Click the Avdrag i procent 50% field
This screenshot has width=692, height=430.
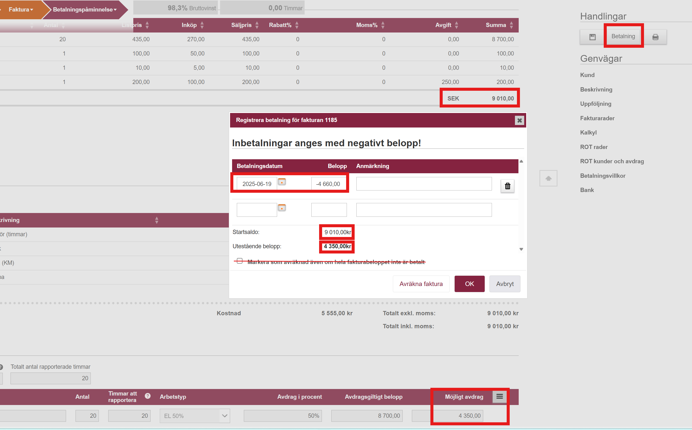[x=283, y=416]
